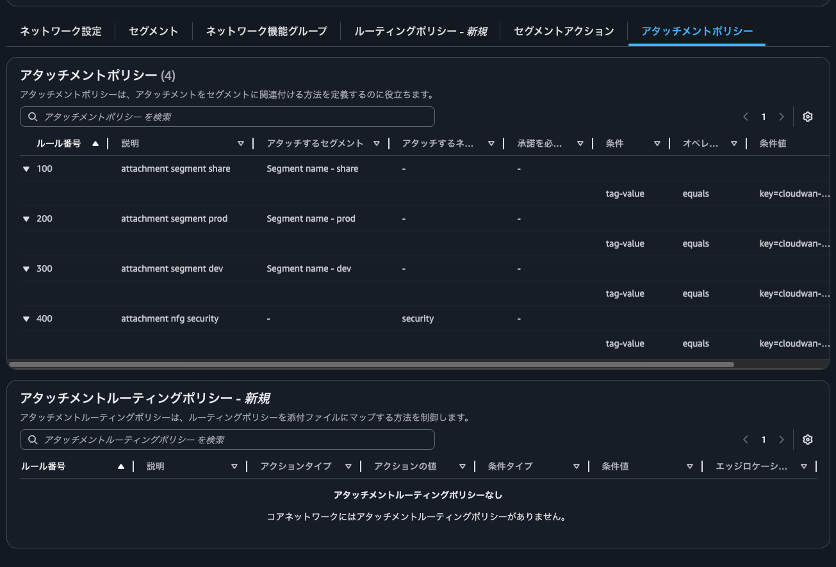This screenshot has width=836, height=567.
Task: Click the attachment policy search field
Action: (x=227, y=117)
